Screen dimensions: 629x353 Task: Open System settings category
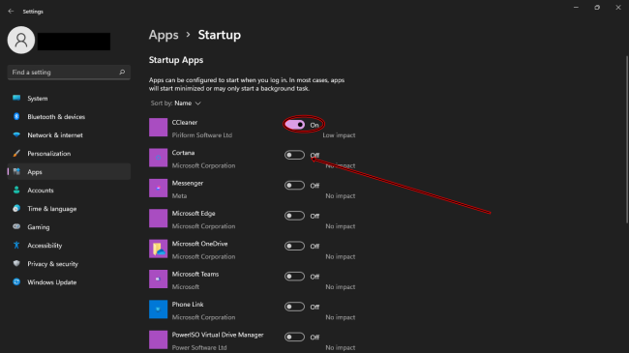pos(69,99)
